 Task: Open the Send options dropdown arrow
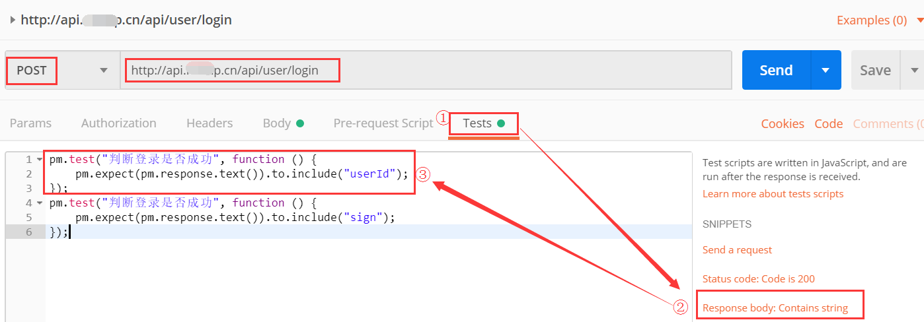pos(826,70)
